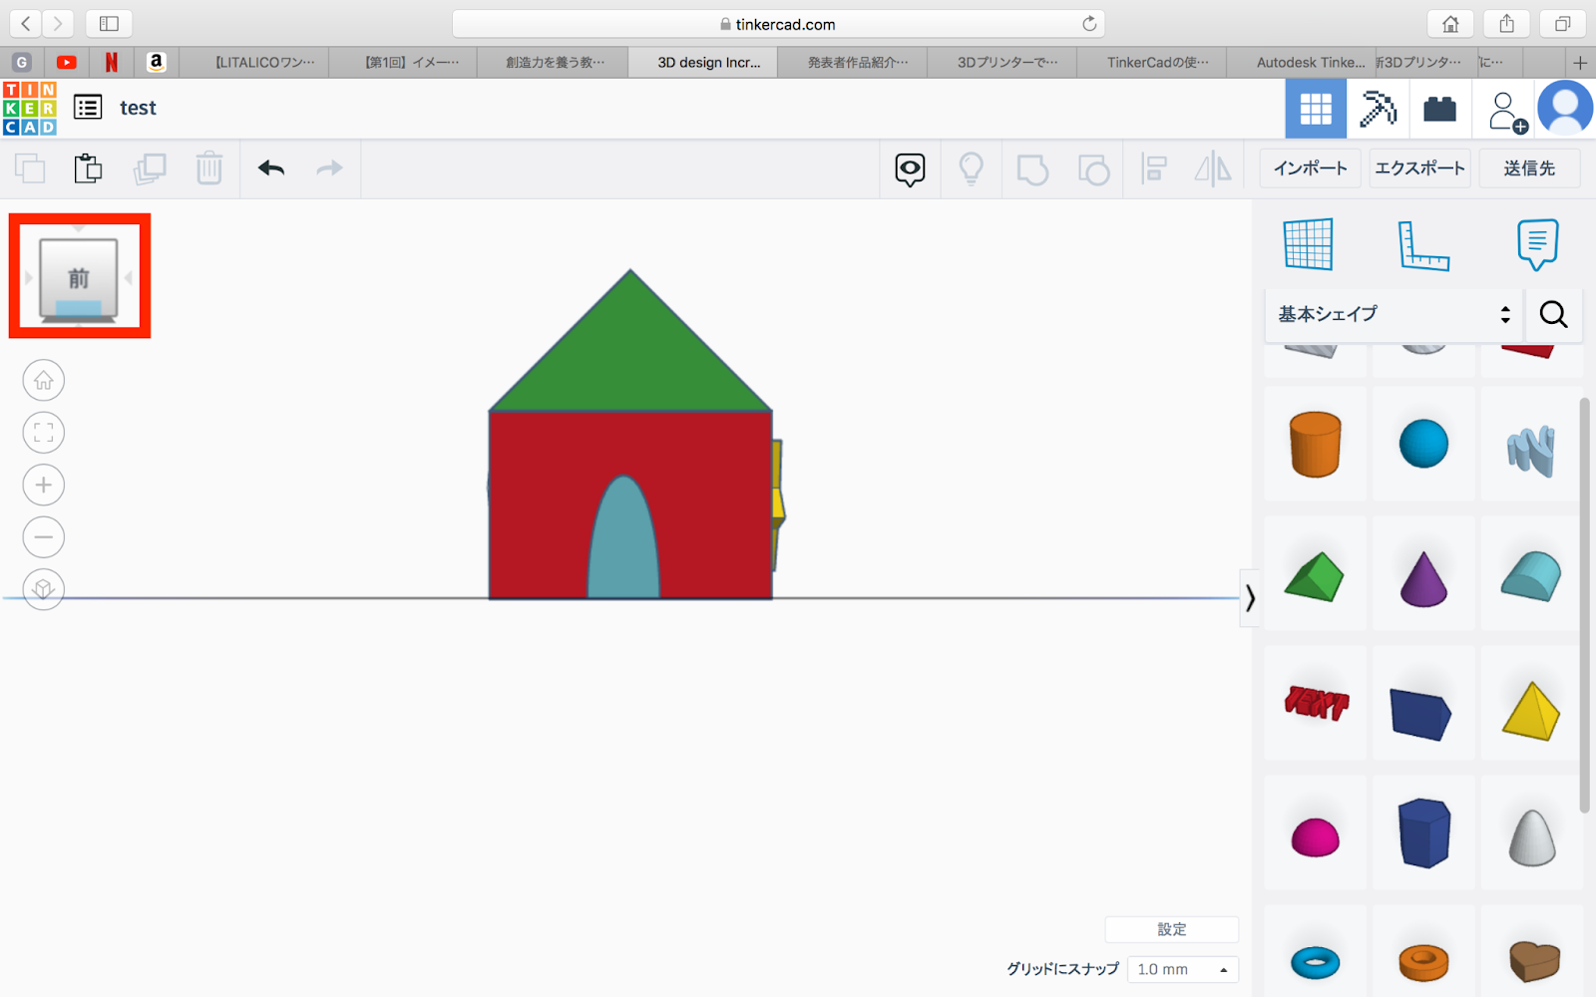Invite a collaborator with the add-person icon
Screen dimensions: 1596x997
point(1506,112)
